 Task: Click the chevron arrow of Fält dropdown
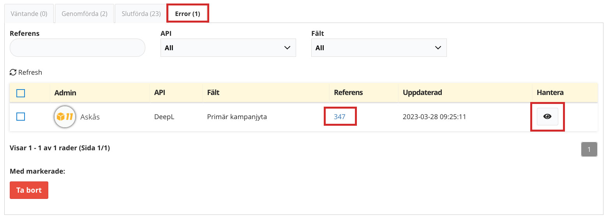click(x=438, y=48)
